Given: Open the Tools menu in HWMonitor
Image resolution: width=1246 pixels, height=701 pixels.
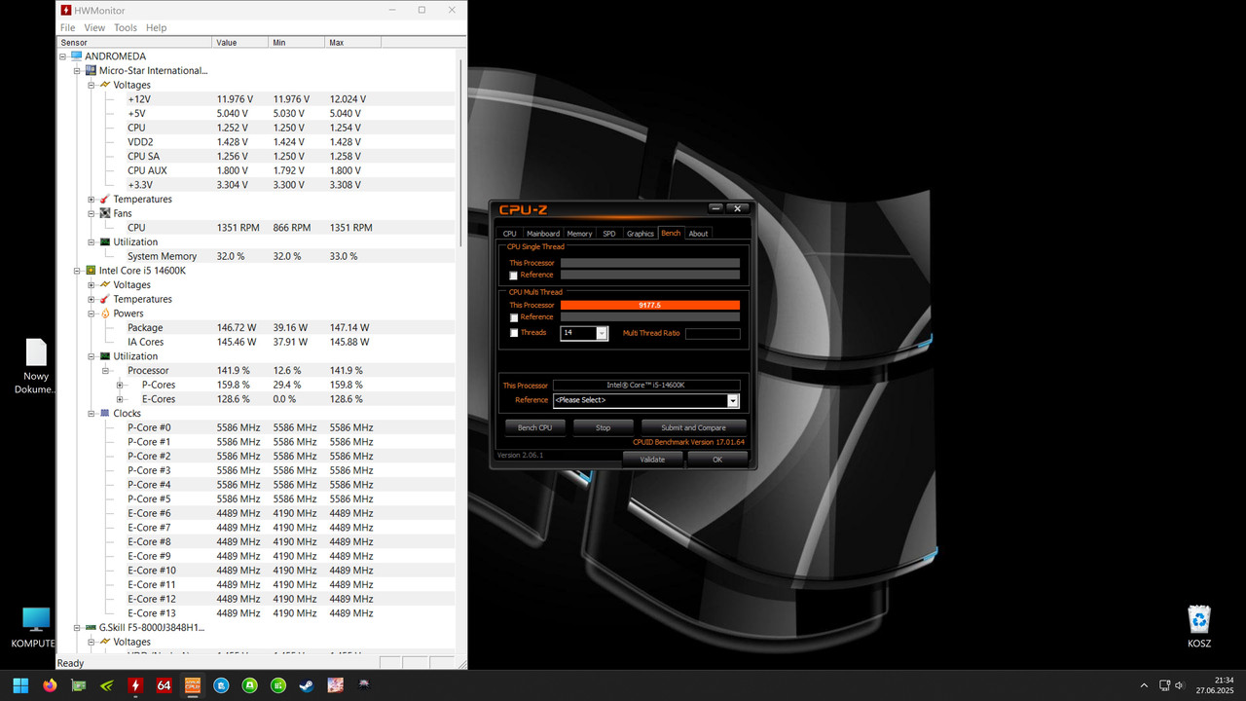Looking at the screenshot, I should [x=126, y=28].
